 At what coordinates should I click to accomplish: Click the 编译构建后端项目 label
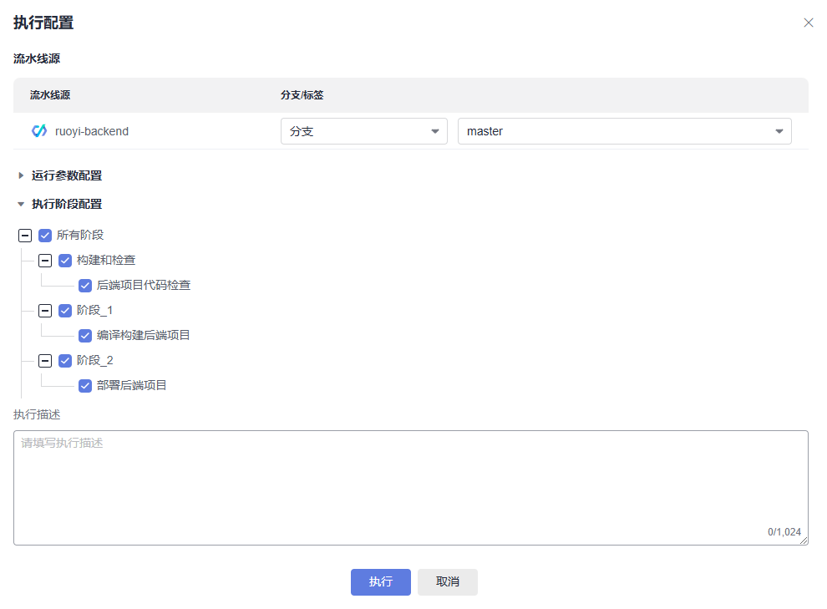143,335
